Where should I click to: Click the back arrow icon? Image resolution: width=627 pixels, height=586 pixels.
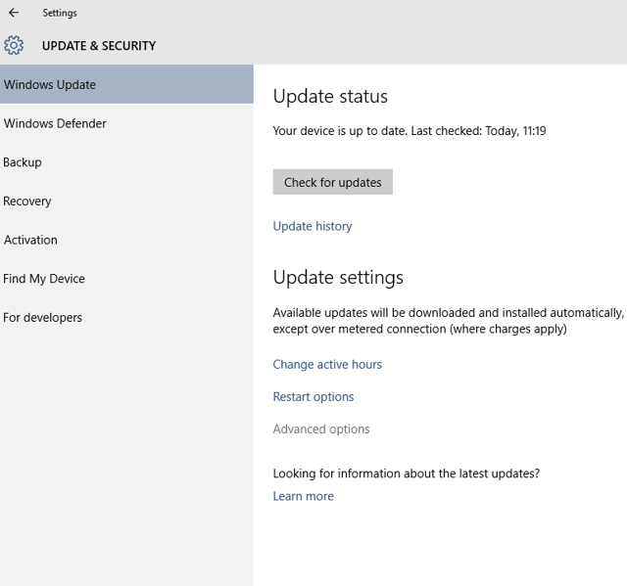(x=14, y=13)
